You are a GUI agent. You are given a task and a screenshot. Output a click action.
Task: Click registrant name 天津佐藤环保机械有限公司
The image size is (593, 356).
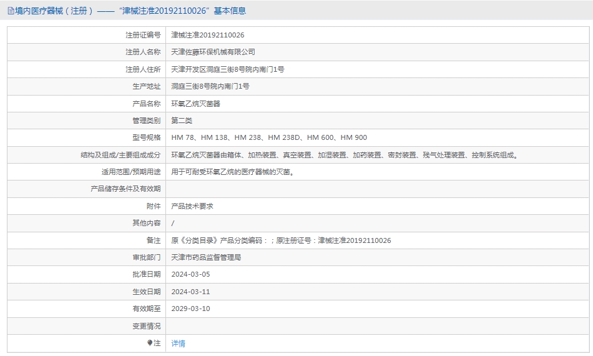(213, 52)
